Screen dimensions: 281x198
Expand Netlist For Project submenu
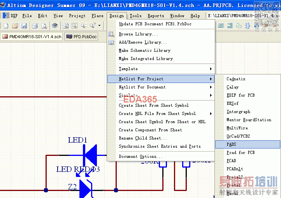[161, 79]
